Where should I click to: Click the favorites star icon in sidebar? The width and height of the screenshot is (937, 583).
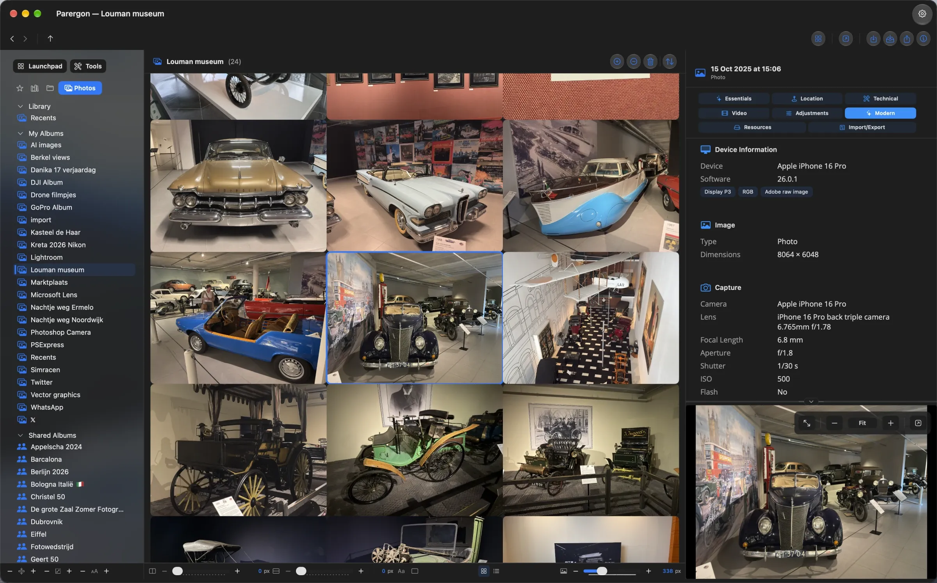(x=20, y=88)
